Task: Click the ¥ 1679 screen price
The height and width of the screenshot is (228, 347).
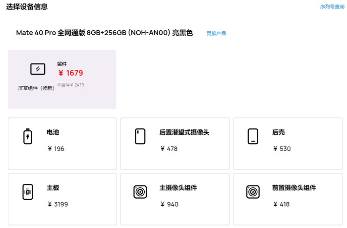Action: tap(70, 73)
